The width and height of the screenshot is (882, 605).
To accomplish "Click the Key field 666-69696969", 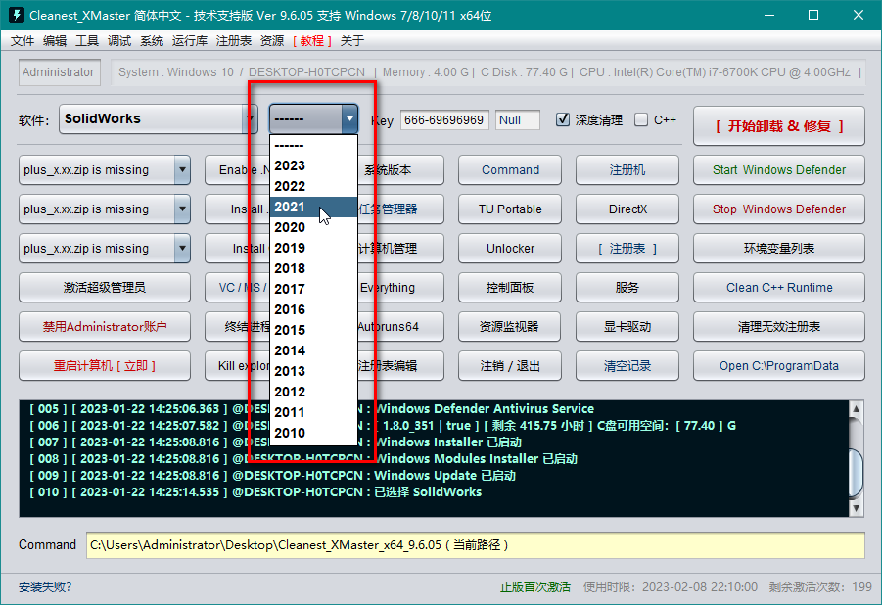I will point(444,119).
